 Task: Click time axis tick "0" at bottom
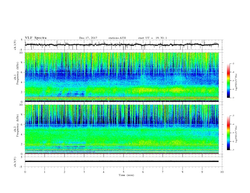click(25, 172)
